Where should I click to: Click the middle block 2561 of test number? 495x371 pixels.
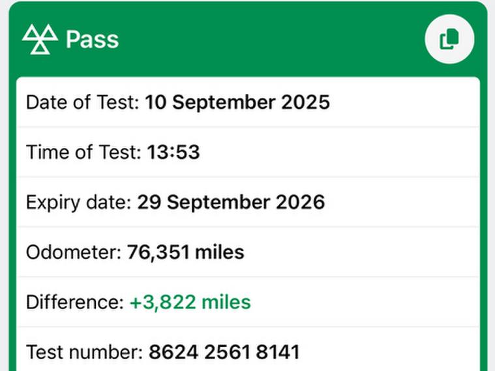pyautogui.click(x=227, y=353)
